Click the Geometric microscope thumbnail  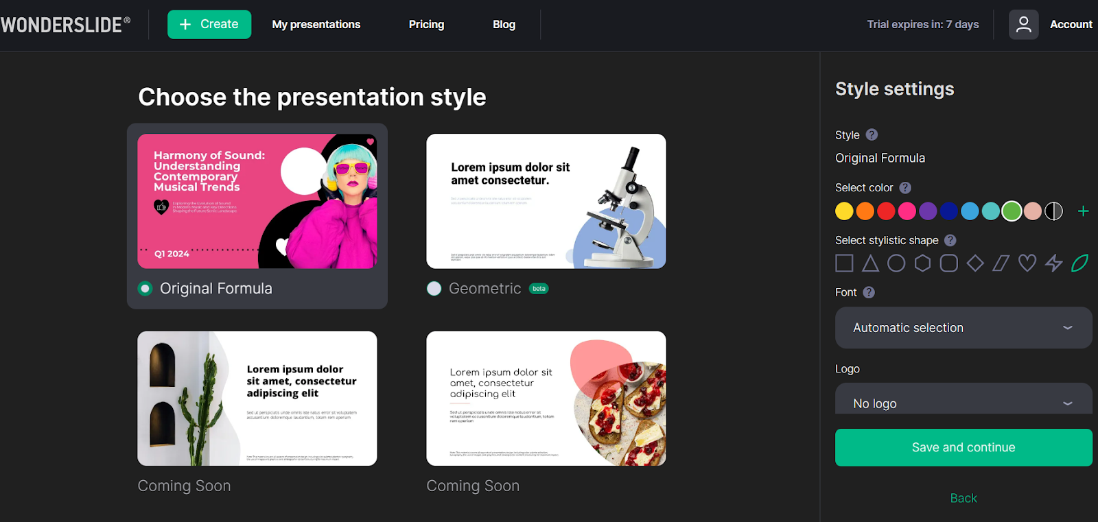point(546,201)
